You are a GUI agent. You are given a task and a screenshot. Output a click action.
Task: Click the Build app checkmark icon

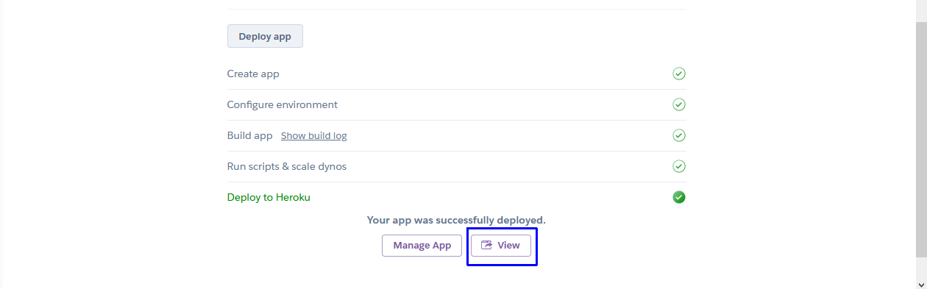point(679,135)
